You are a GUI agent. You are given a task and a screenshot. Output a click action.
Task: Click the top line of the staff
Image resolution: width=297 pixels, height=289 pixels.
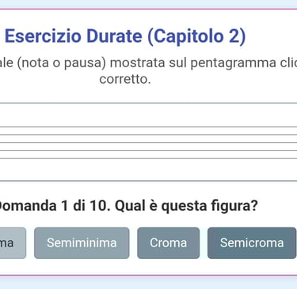[148, 127]
